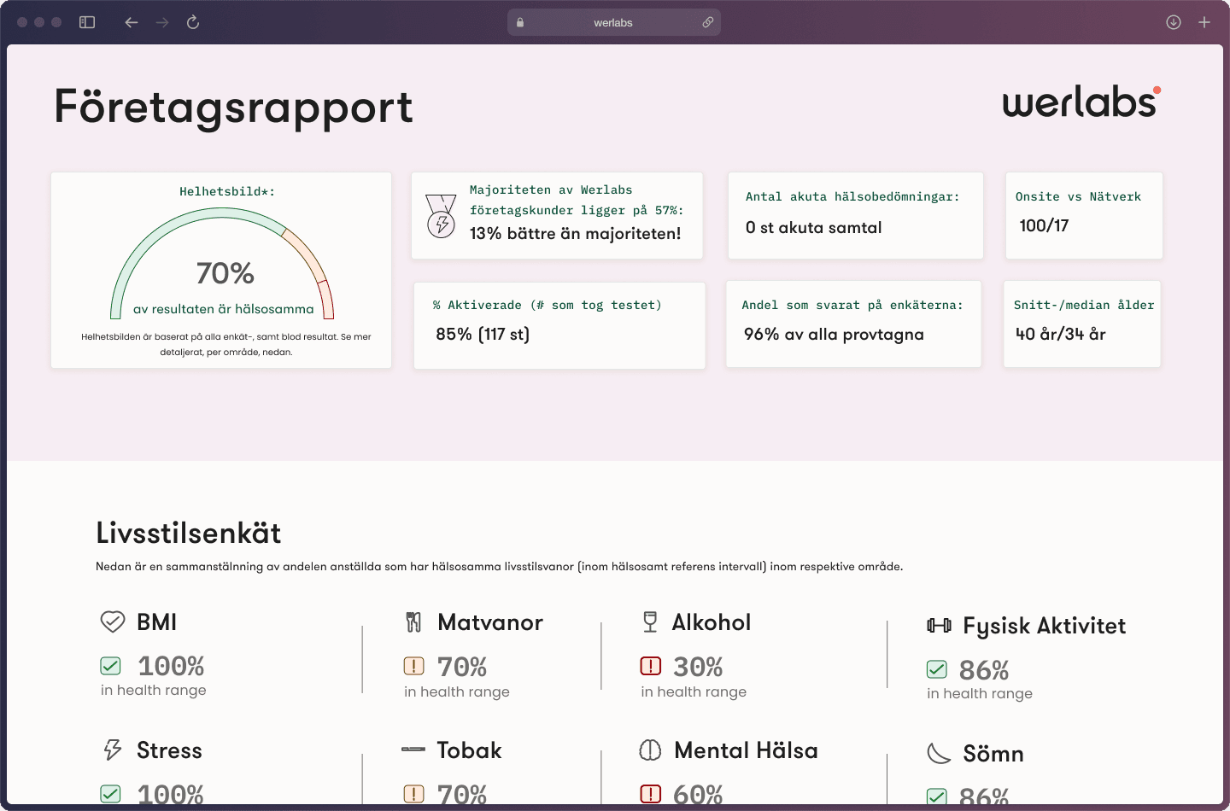The width and height of the screenshot is (1230, 811).
Task: Open the downloads icon in toolbar
Action: [1174, 22]
